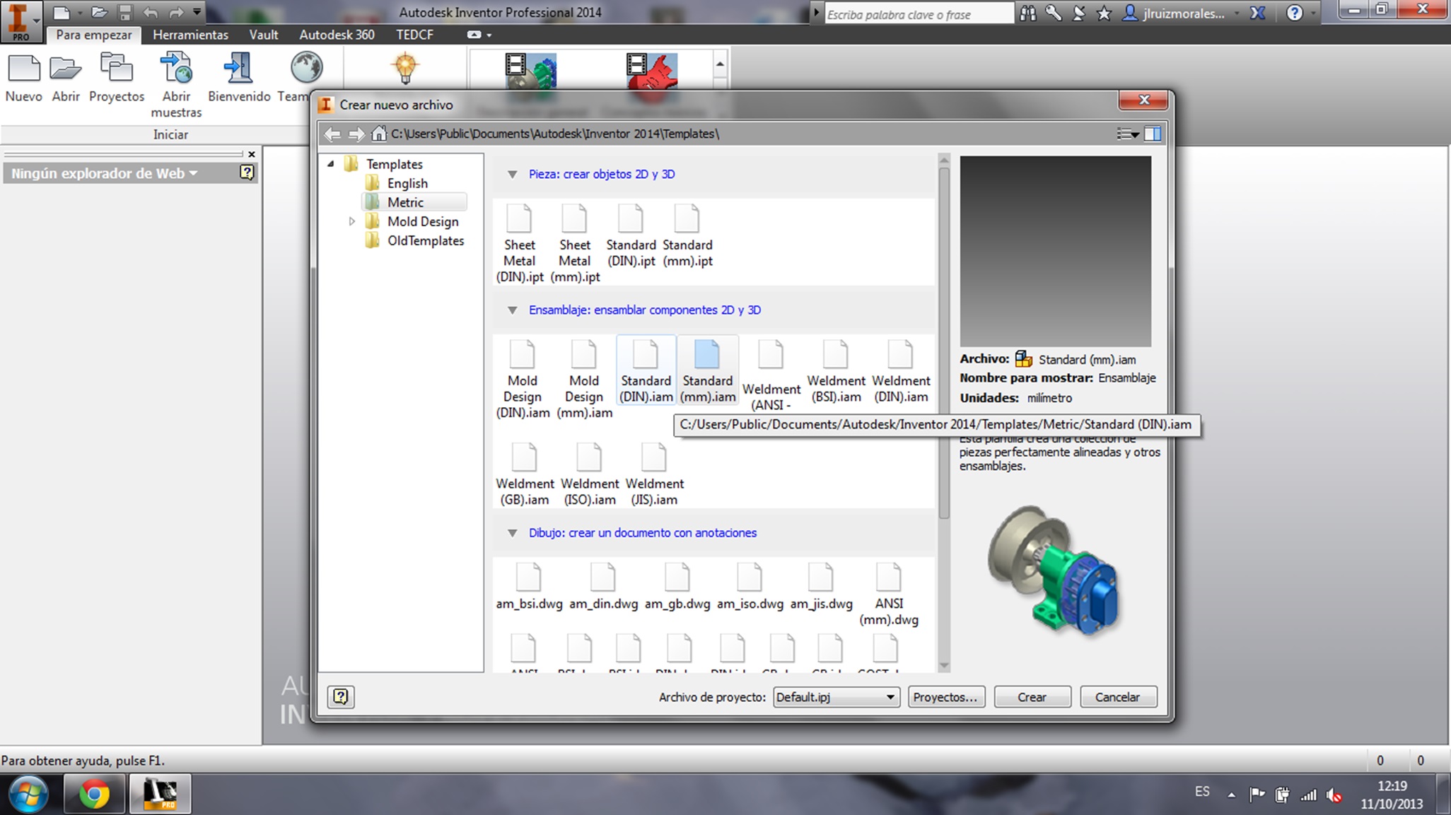Click the binoculars search icon
This screenshot has height=815, width=1451.
(x=1027, y=13)
